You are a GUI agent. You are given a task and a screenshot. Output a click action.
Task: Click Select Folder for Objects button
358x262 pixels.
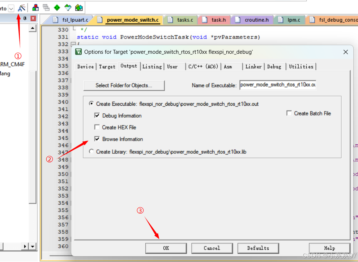[124, 86]
